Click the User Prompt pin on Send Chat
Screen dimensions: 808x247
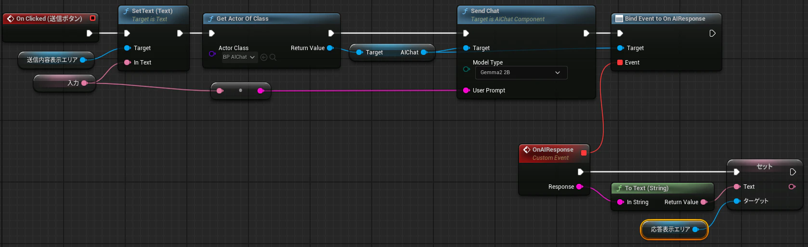[466, 91]
